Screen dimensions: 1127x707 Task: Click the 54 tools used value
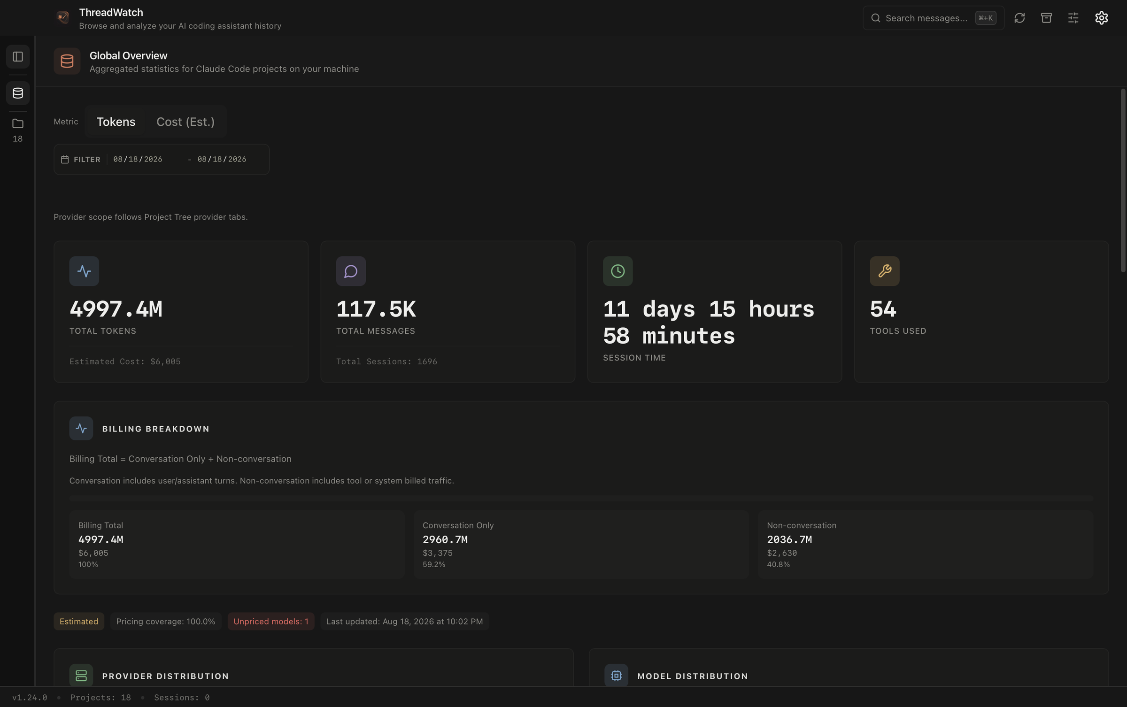click(x=883, y=309)
